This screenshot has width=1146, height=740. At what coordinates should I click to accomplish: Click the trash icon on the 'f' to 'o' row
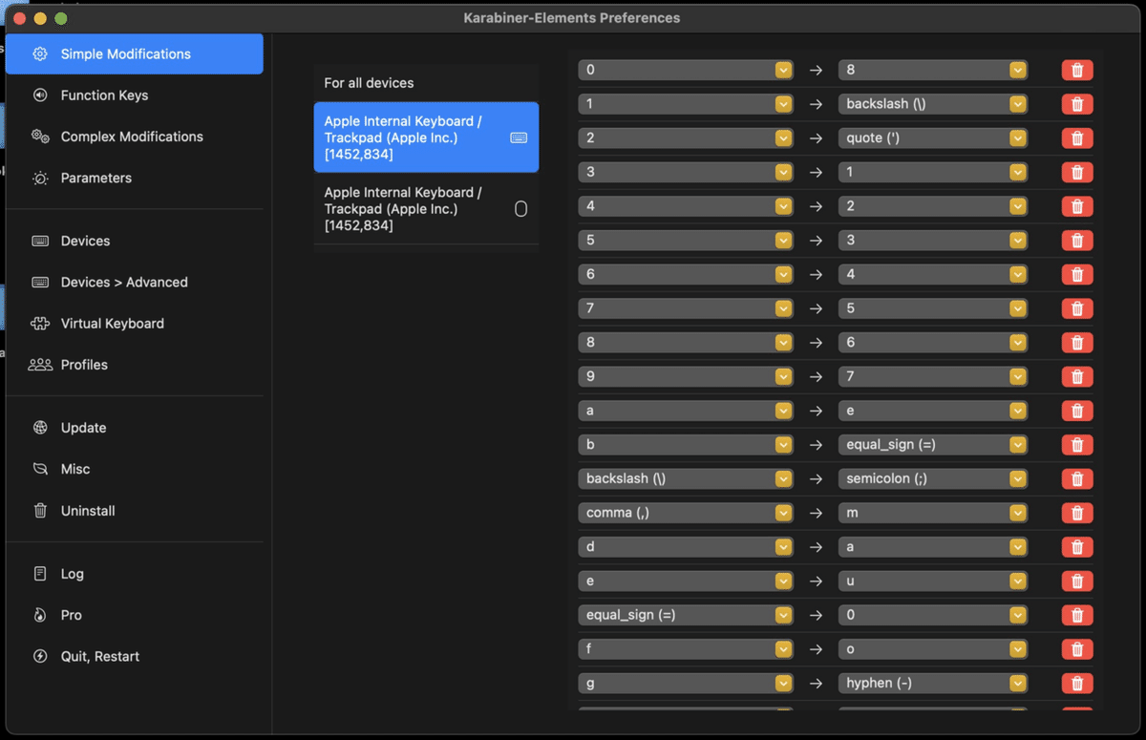tap(1077, 649)
